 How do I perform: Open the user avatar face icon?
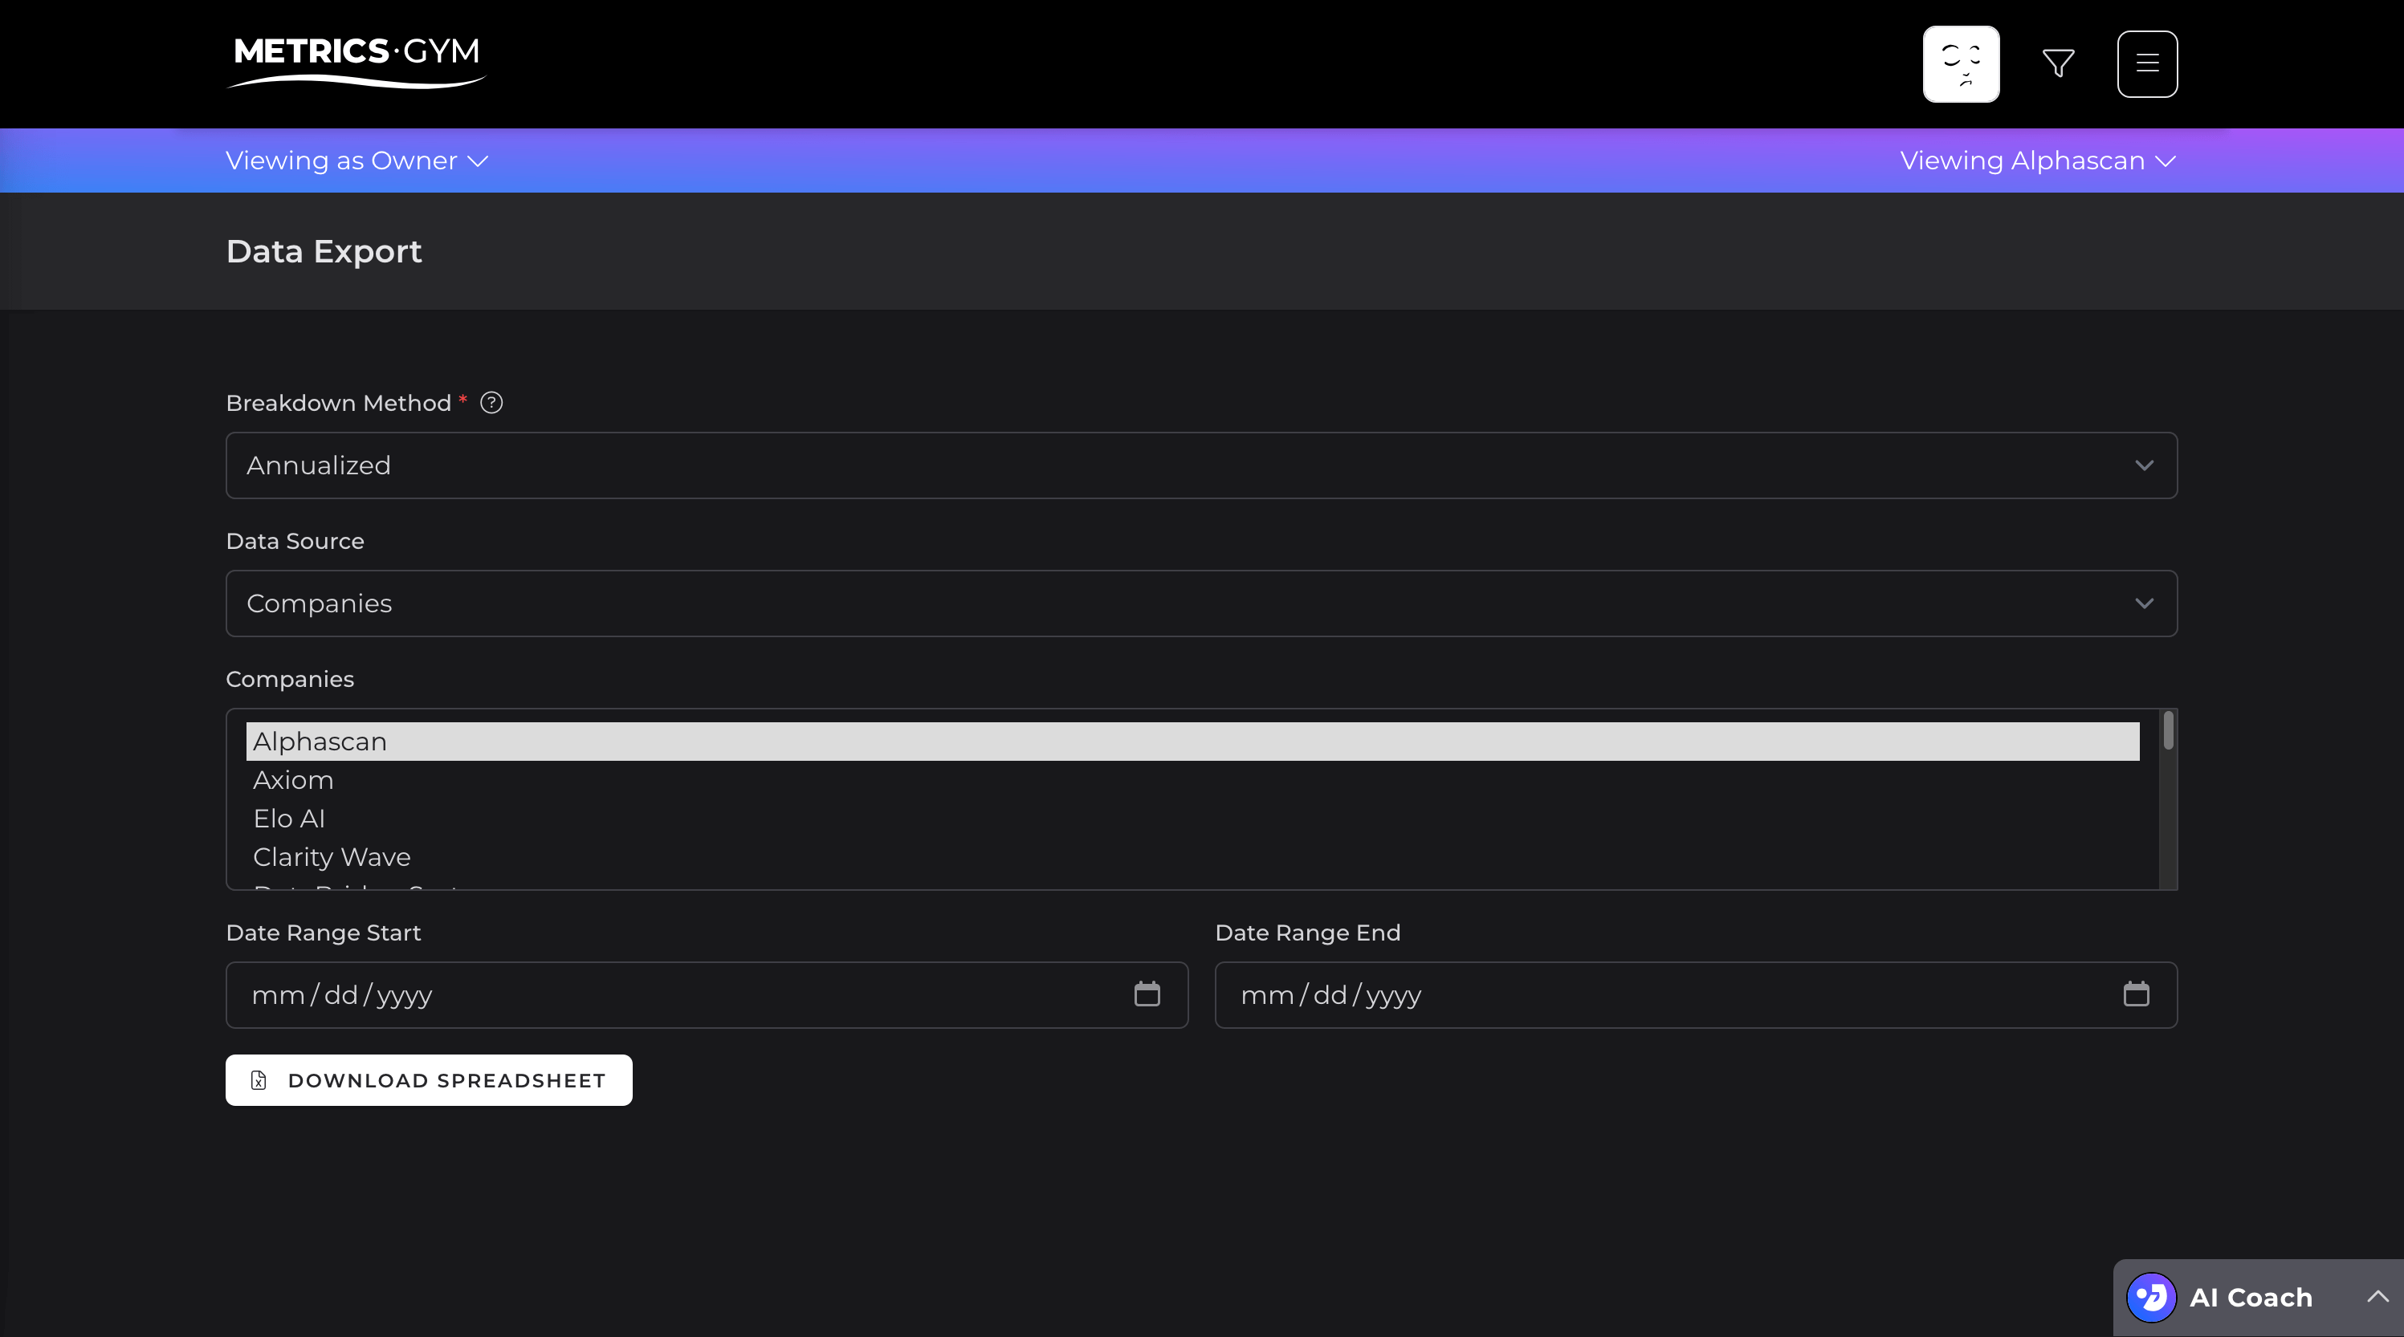coord(1961,63)
